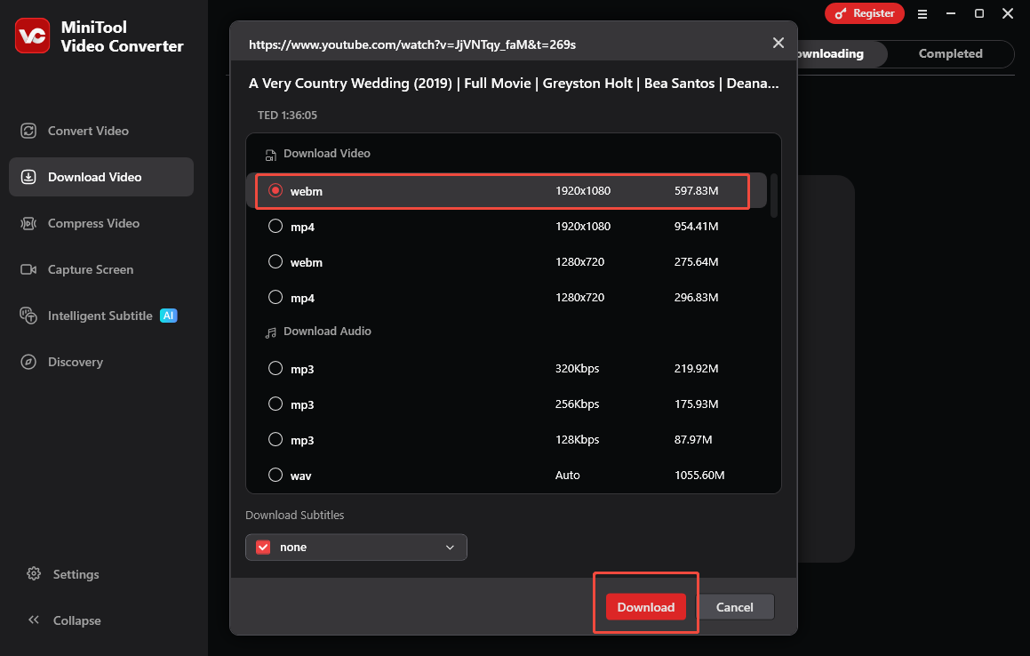Click the hamburger menu icon near Register
Image resolution: width=1030 pixels, height=656 pixels.
[922, 13]
